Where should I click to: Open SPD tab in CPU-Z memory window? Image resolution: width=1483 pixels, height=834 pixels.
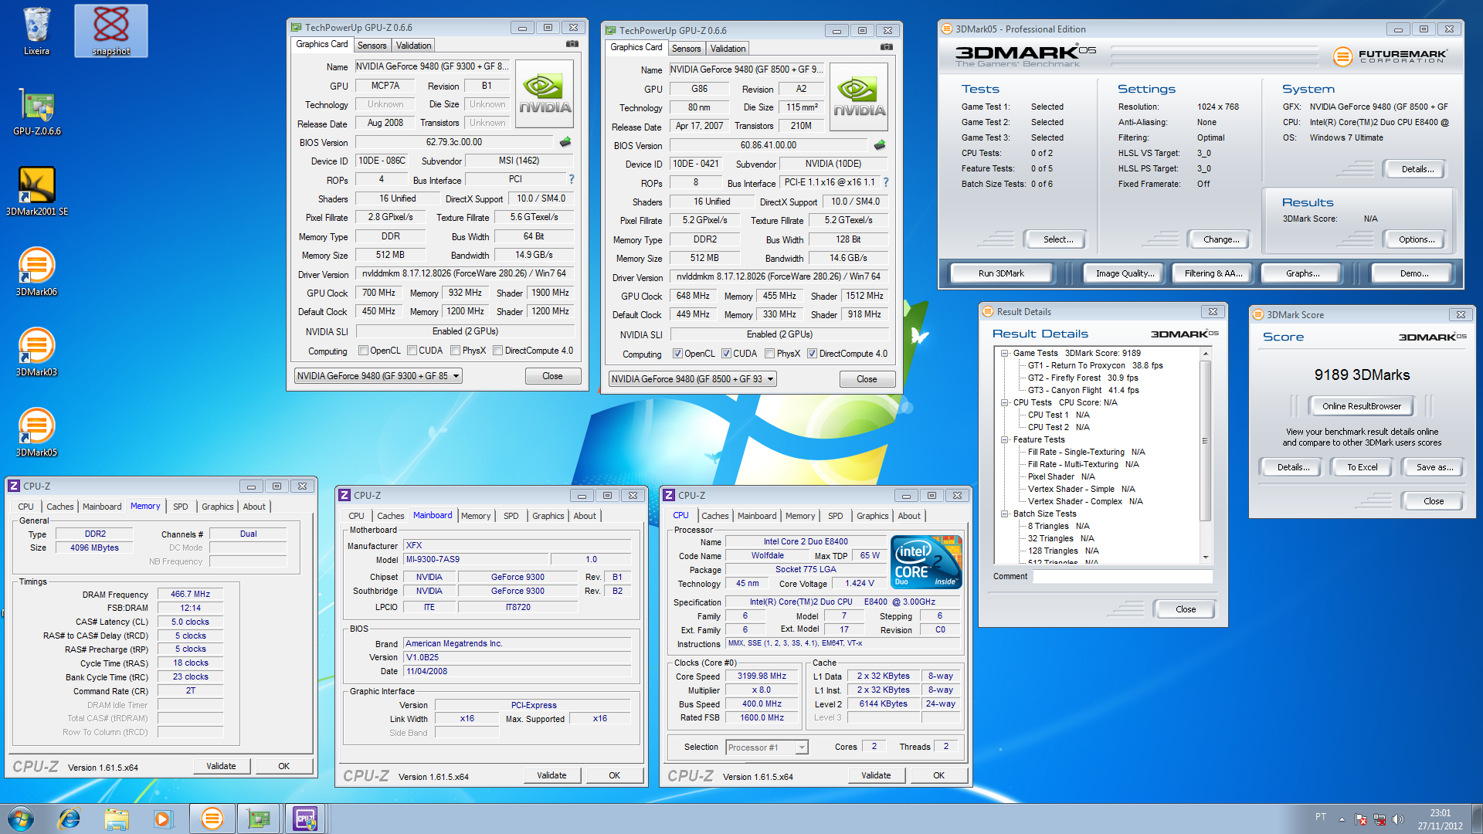(181, 507)
